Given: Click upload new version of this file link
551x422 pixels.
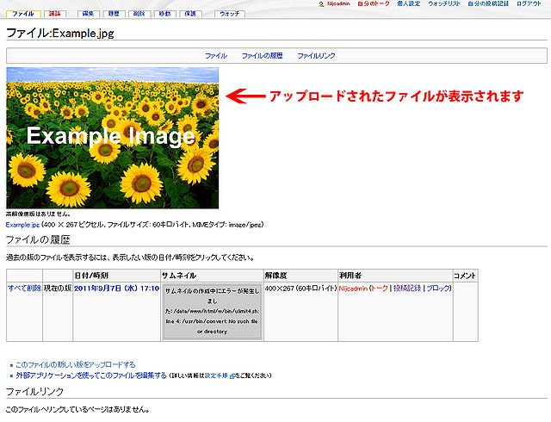Looking at the screenshot, I should [76, 364].
